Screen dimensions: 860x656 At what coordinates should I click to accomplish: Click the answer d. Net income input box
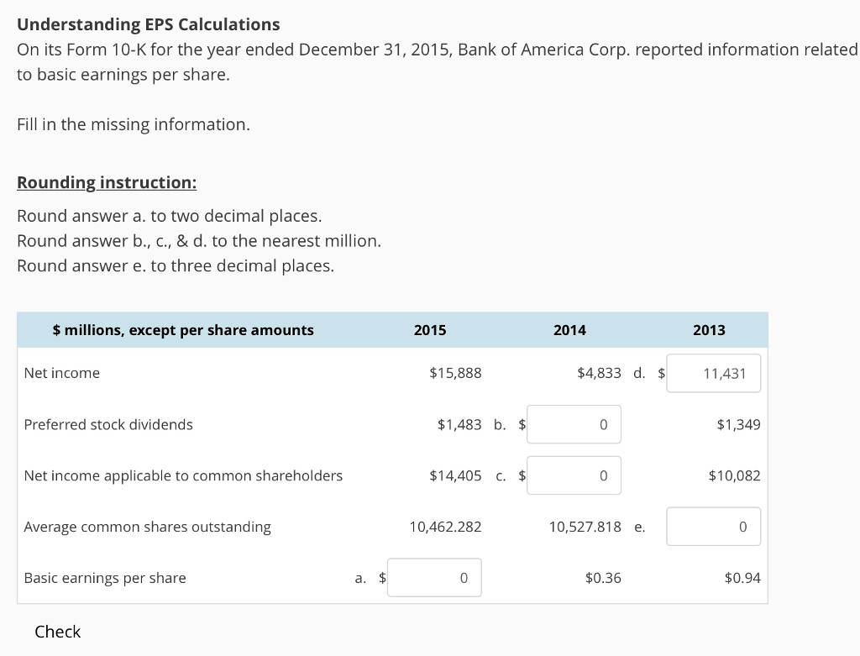tap(713, 373)
